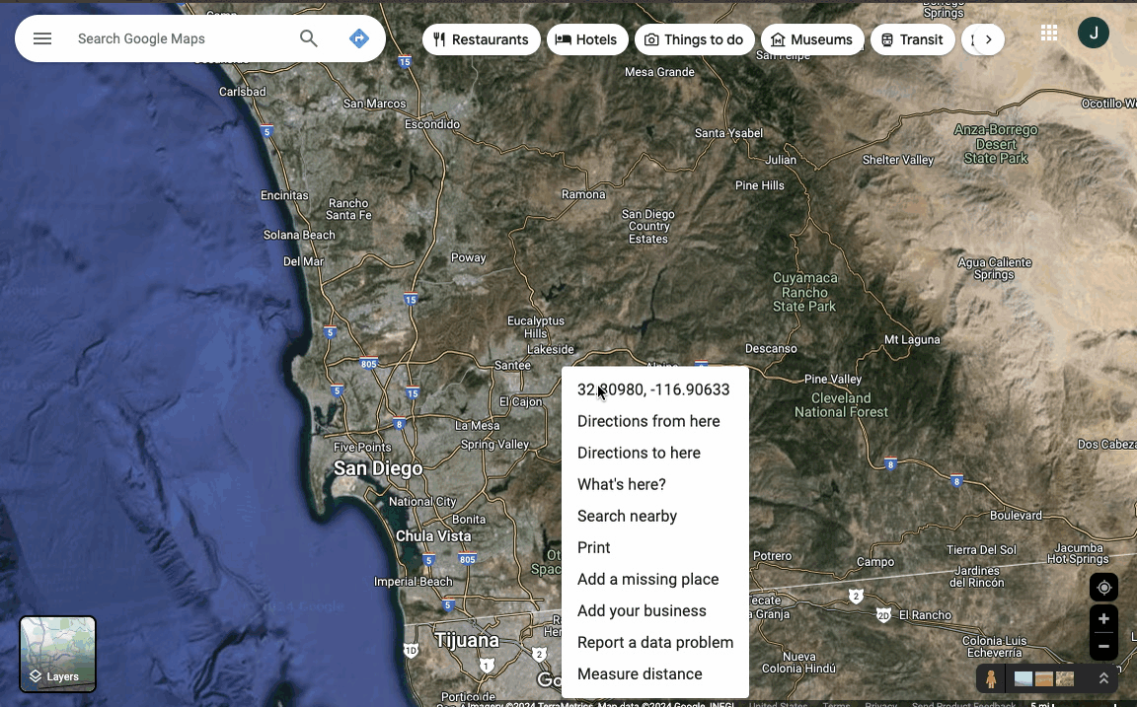1137x707 pixels.
Task: Click the Ramona town label
Action: (583, 194)
